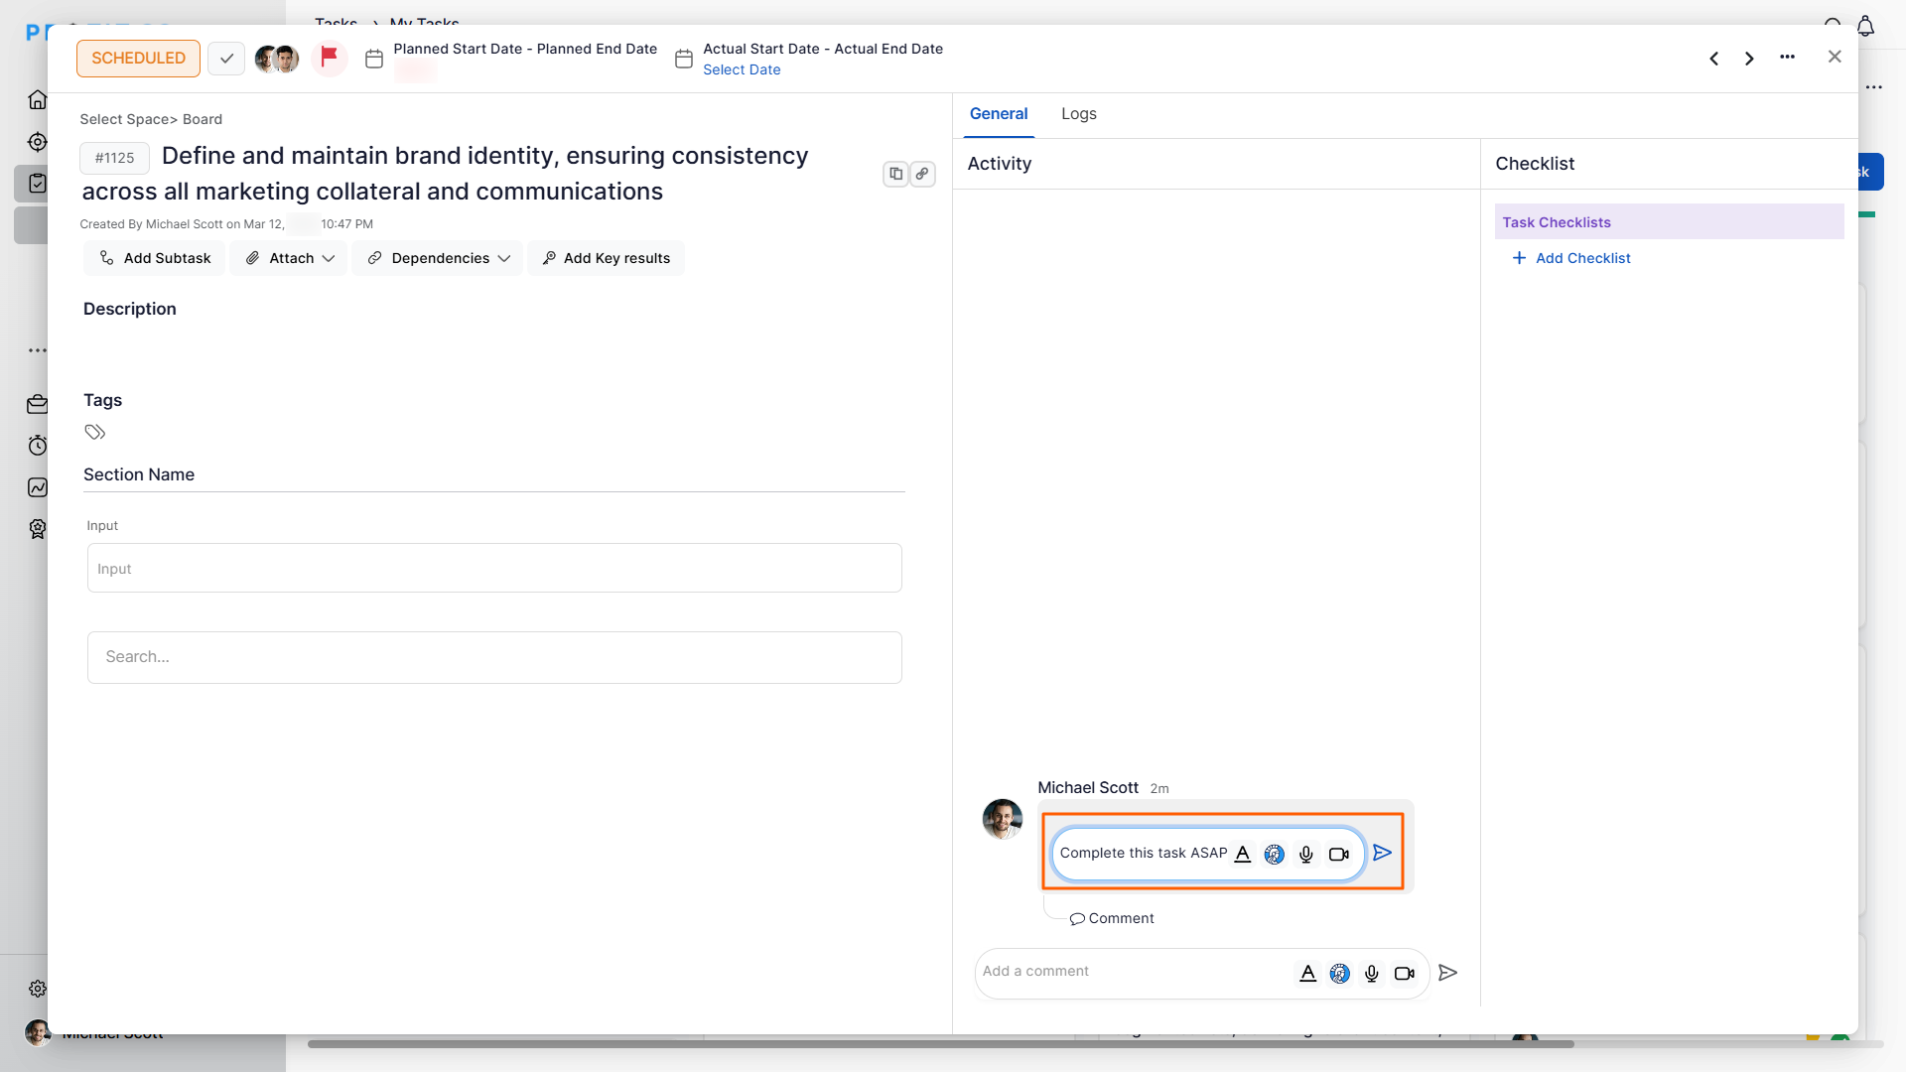Open text formatting in Add a comment box
The width and height of the screenshot is (1906, 1072).
[1307, 974]
